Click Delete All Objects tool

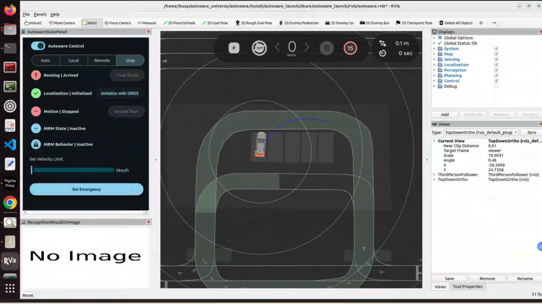[456, 23]
